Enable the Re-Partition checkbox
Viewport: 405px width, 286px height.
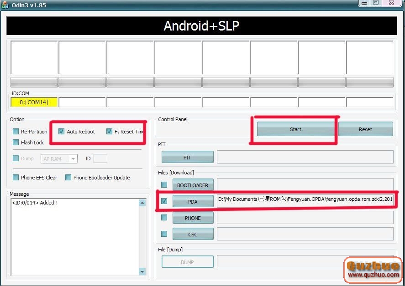pyautogui.click(x=16, y=132)
